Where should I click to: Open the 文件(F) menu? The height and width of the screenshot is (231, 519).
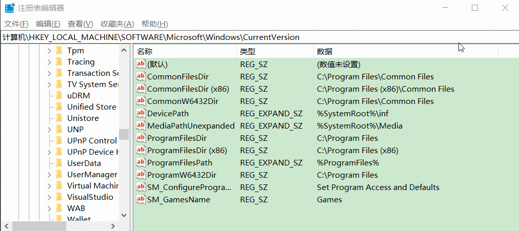pyautogui.click(x=16, y=24)
